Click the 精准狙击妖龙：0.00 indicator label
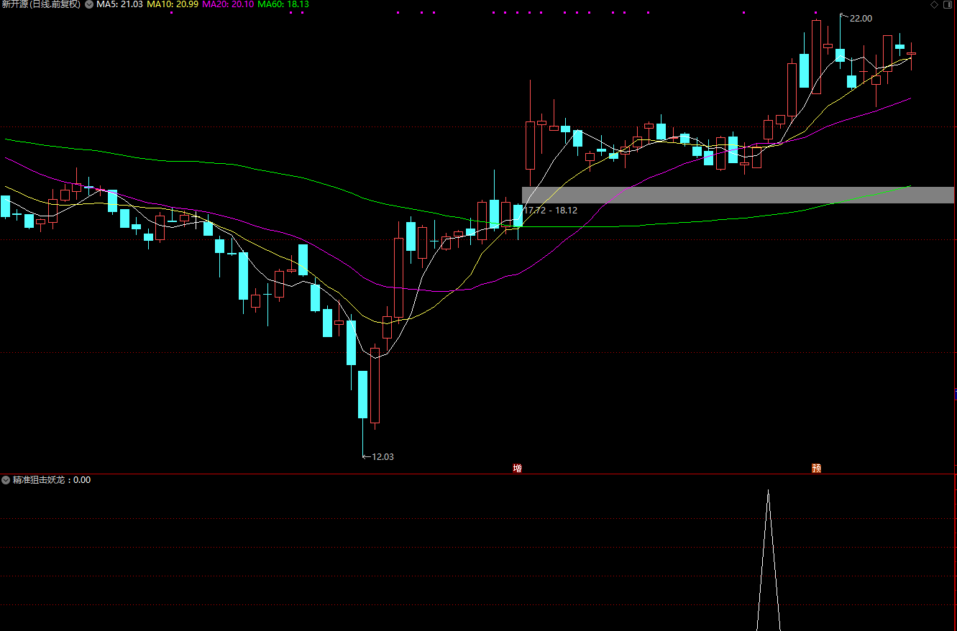This screenshot has height=631, width=957. tap(52, 479)
